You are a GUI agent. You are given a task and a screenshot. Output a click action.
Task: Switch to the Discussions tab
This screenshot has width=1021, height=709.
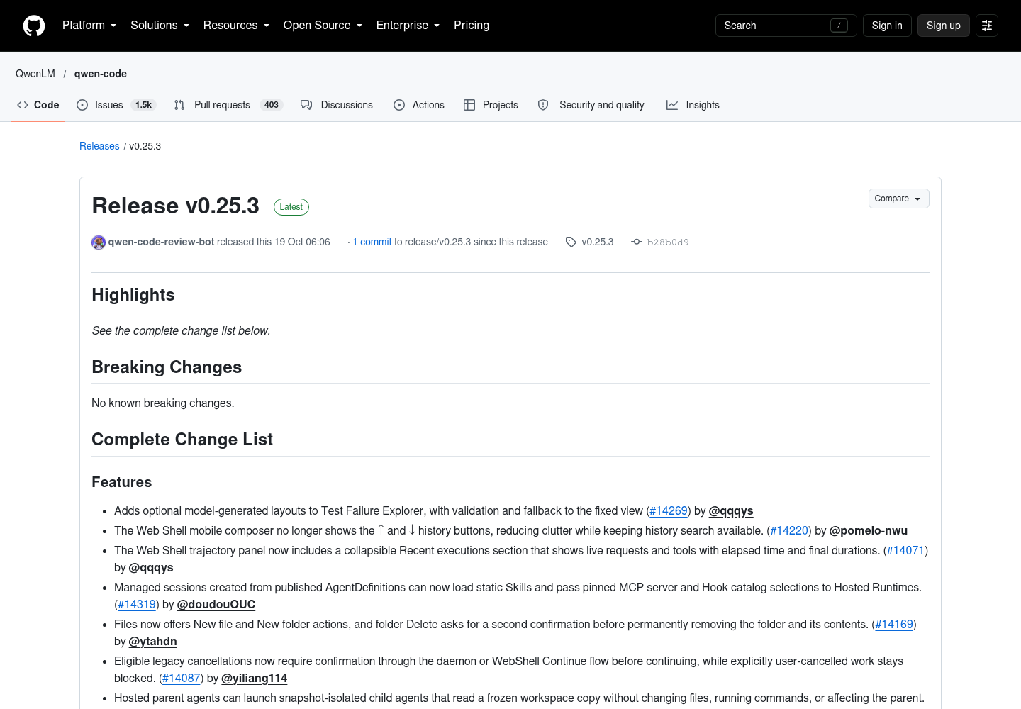point(337,105)
